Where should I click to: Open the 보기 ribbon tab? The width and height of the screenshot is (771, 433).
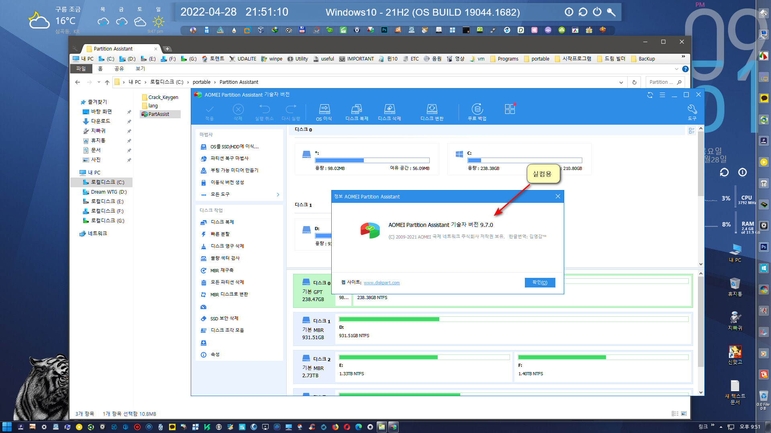pos(140,69)
